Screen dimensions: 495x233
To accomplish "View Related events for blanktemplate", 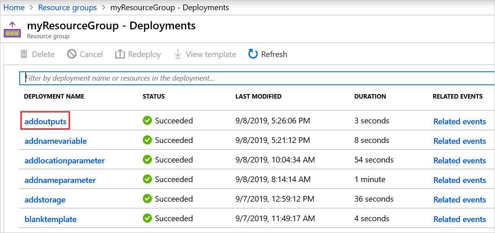I will tap(459, 219).
